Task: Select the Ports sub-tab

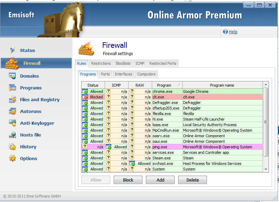Action: 105,74
